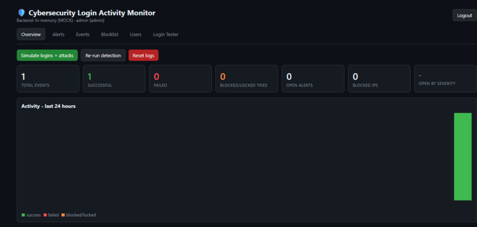Click the 'Cybersecurity Login Activity Monitor' title
This screenshot has height=227, width=477.
(x=92, y=13)
